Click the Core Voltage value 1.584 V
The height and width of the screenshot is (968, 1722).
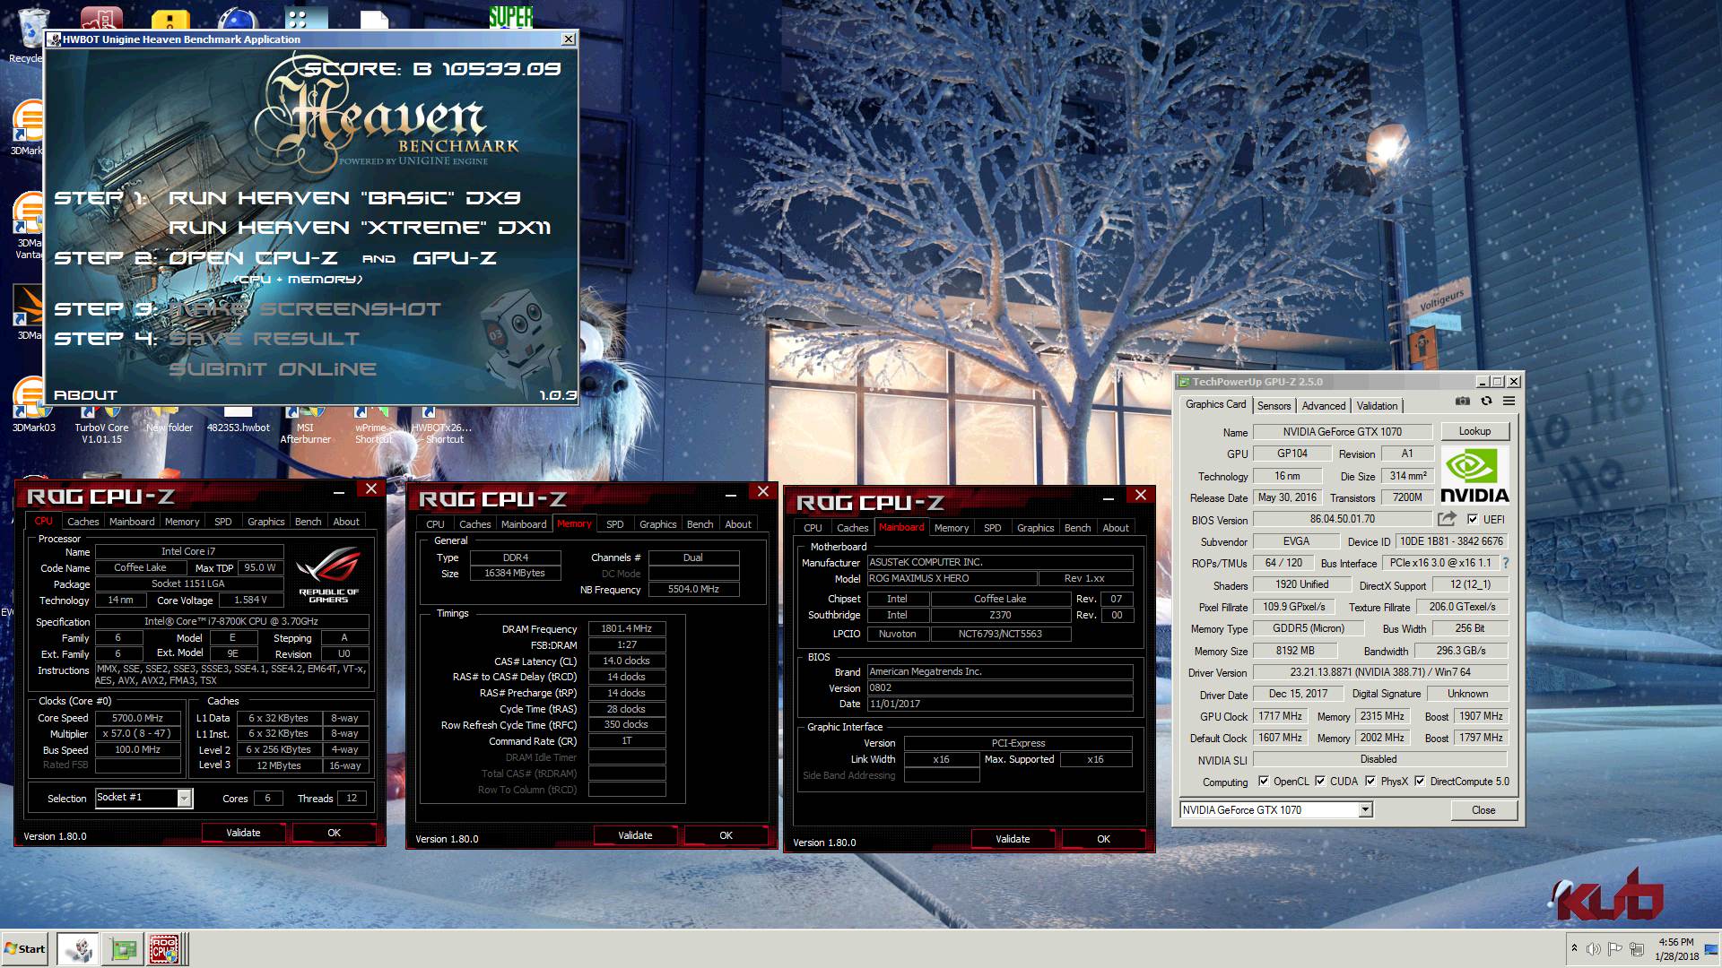(x=251, y=601)
